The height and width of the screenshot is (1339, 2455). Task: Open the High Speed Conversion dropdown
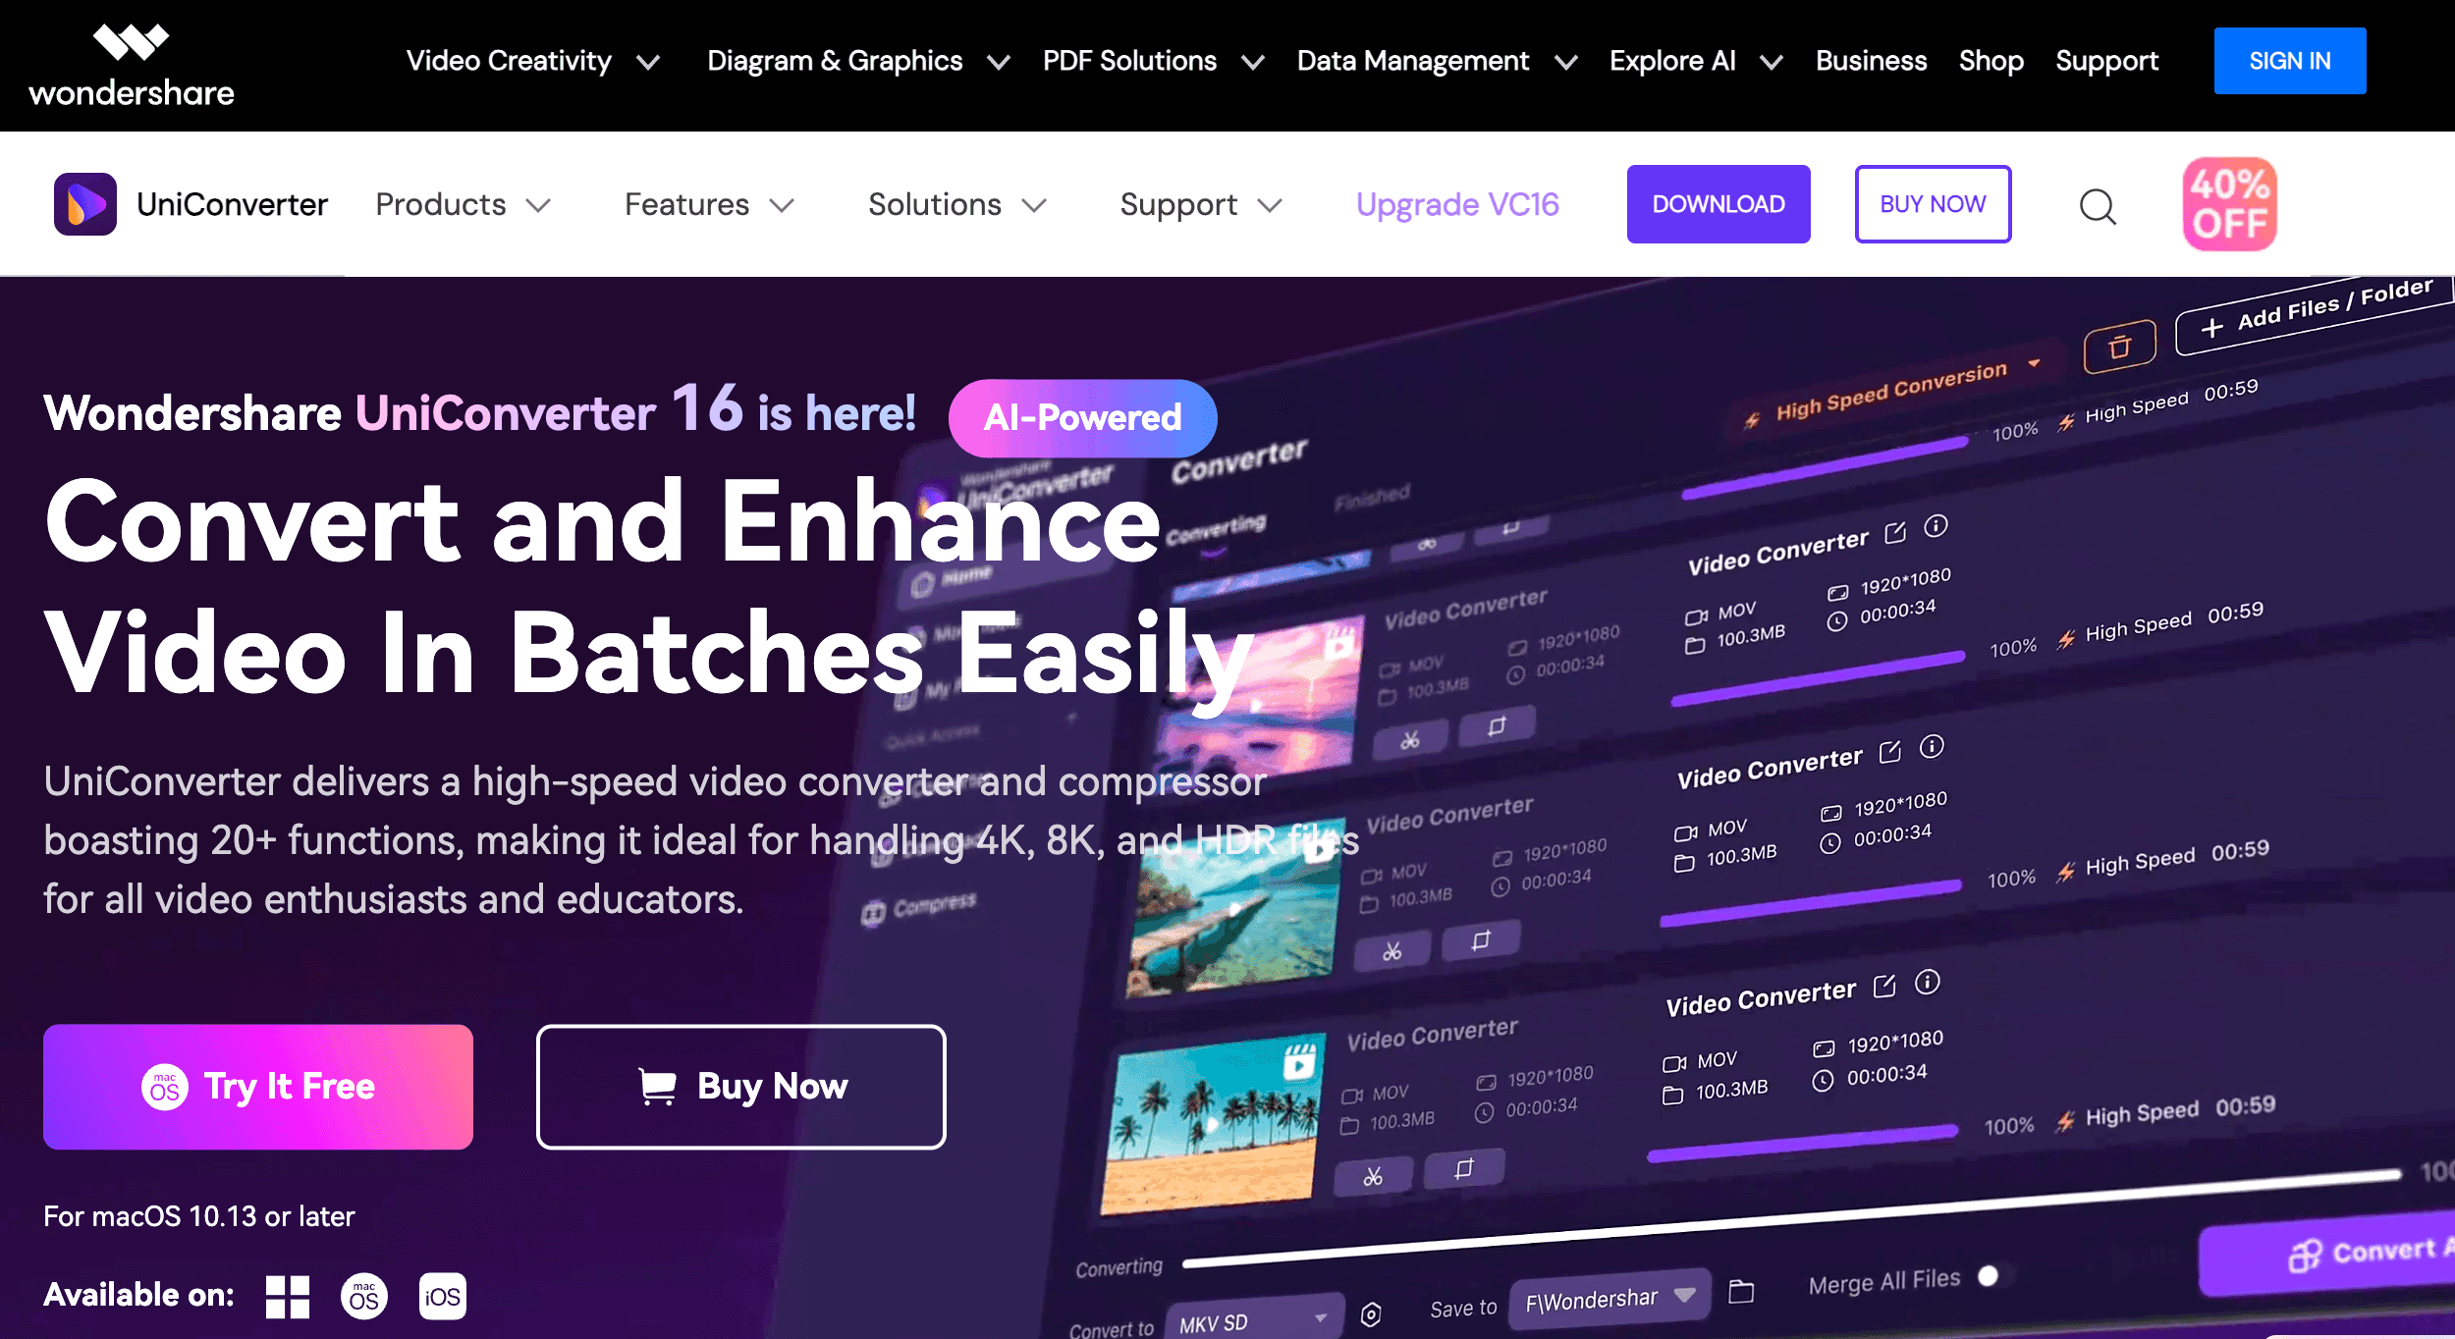pyautogui.click(x=1894, y=391)
